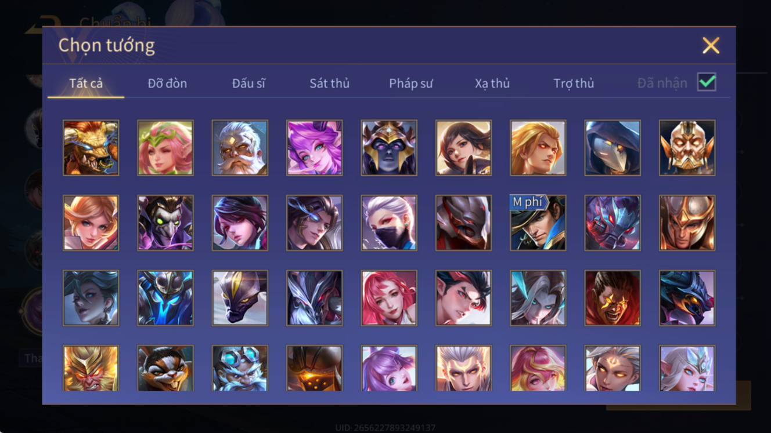771x433 pixels.
Task: Select the raccoon hero portrait
Action: [x=165, y=368]
